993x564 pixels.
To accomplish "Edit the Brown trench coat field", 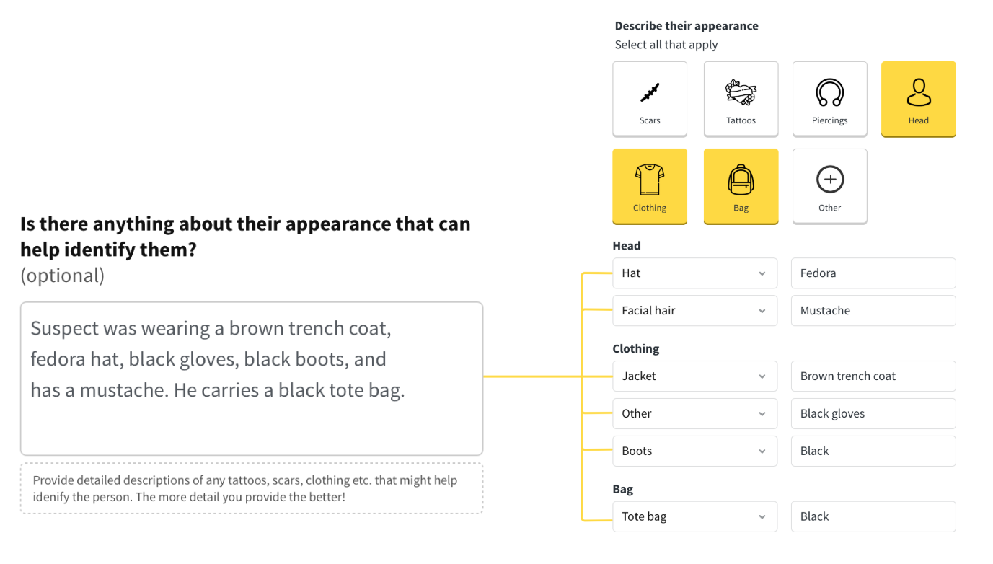I will coord(873,376).
